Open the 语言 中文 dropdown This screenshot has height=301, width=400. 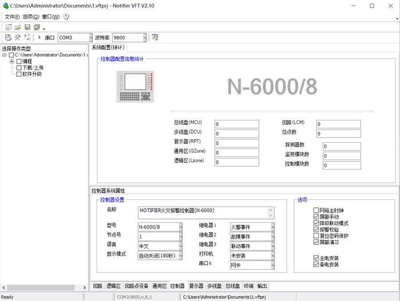pos(180,246)
